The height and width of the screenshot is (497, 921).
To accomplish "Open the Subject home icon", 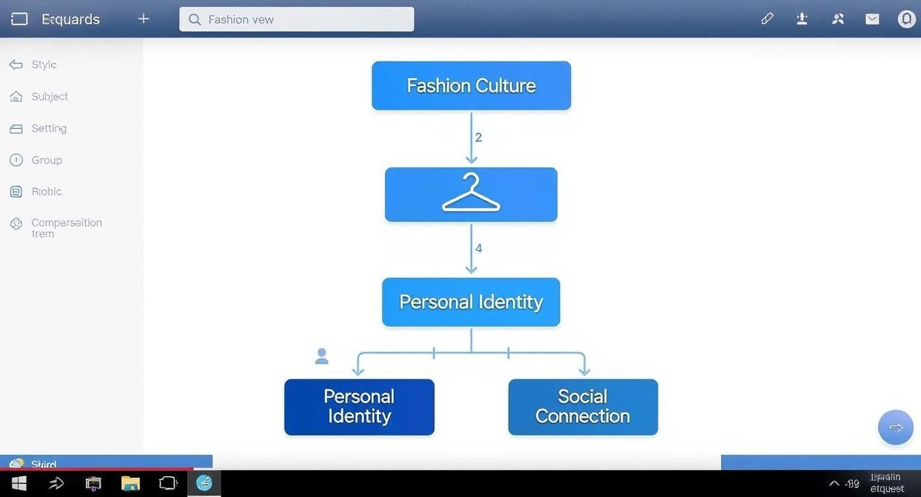I will point(16,96).
